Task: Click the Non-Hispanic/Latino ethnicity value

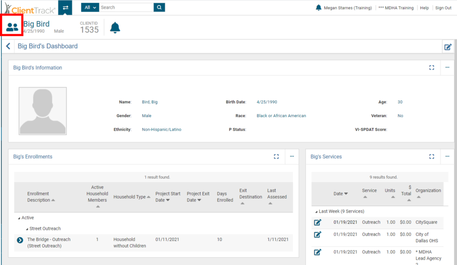Action: 162,129
